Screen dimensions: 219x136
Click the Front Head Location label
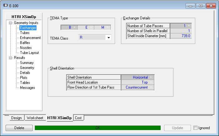click(83, 82)
